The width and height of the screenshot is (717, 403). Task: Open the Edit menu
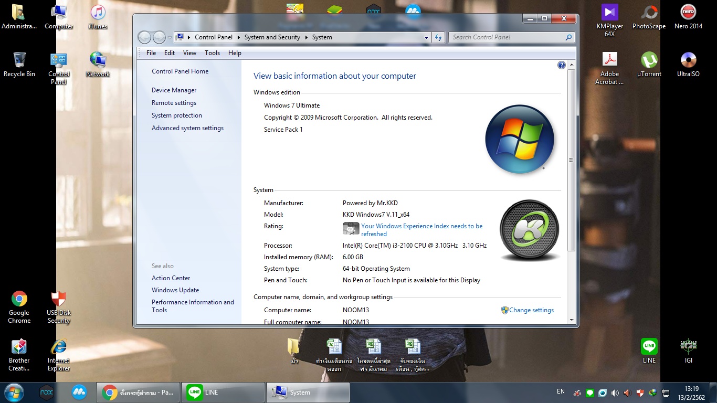click(x=170, y=53)
